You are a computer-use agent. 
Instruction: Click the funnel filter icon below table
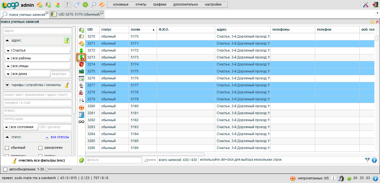pyautogui.click(x=367, y=160)
